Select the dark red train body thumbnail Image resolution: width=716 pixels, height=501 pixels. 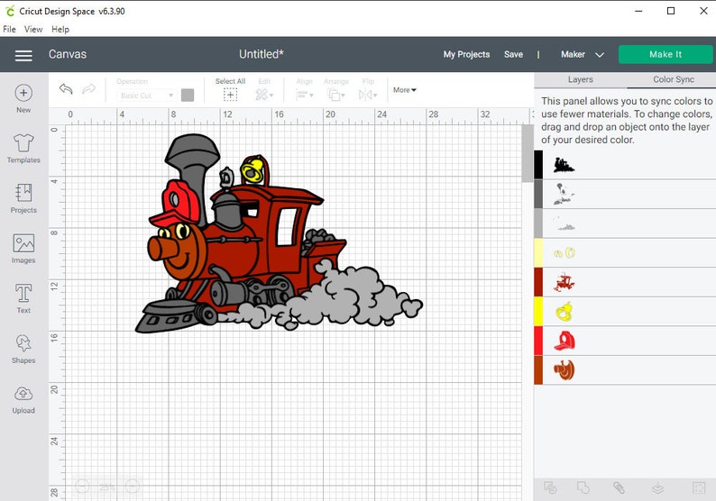564,282
